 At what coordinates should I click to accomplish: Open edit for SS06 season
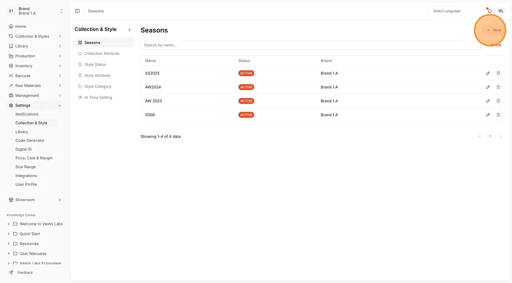coord(488,115)
